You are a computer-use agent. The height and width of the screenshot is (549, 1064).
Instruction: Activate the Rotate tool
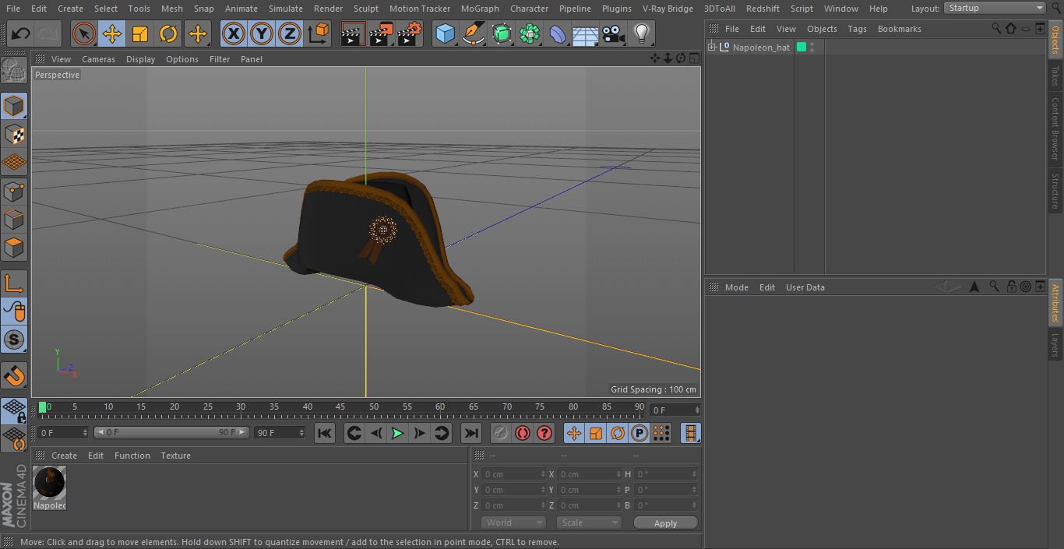point(168,34)
